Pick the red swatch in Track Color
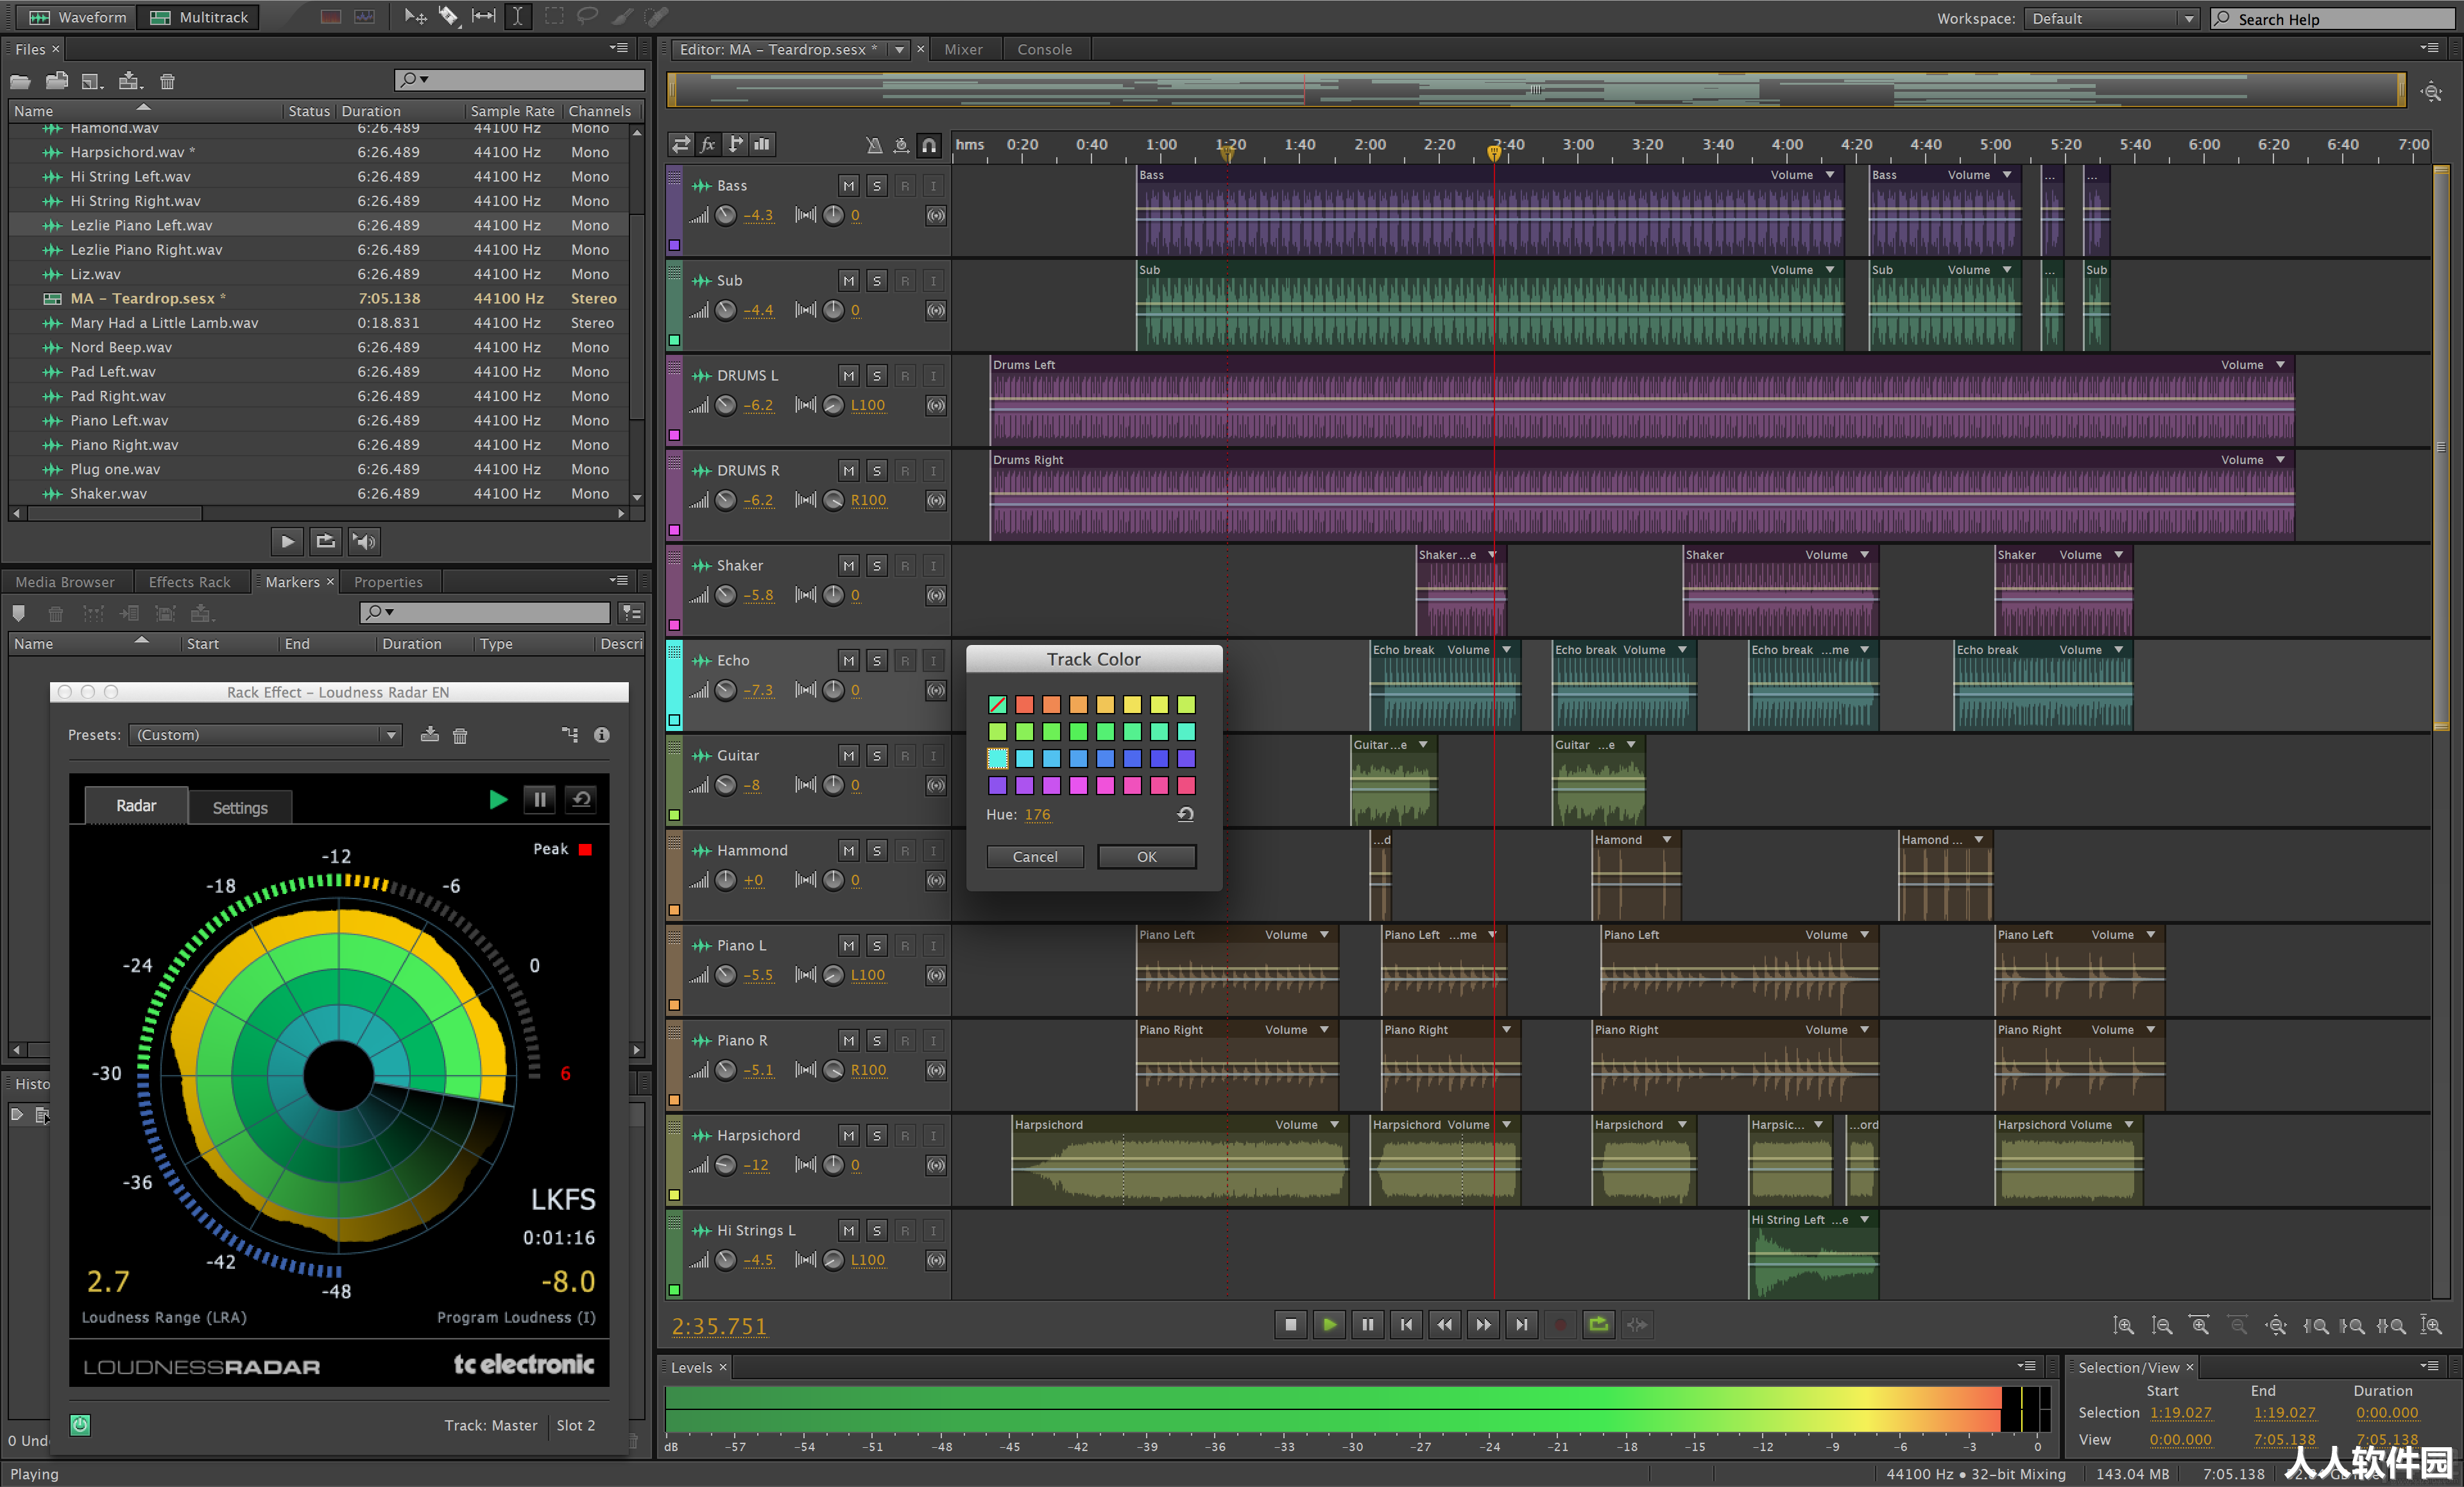 pyautogui.click(x=1024, y=705)
